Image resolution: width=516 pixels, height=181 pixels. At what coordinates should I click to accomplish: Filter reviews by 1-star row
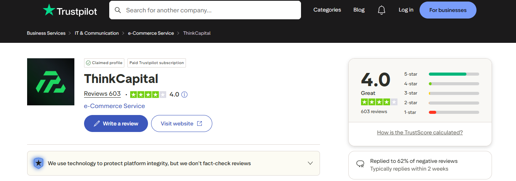pyautogui.click(x=442, y=112)
